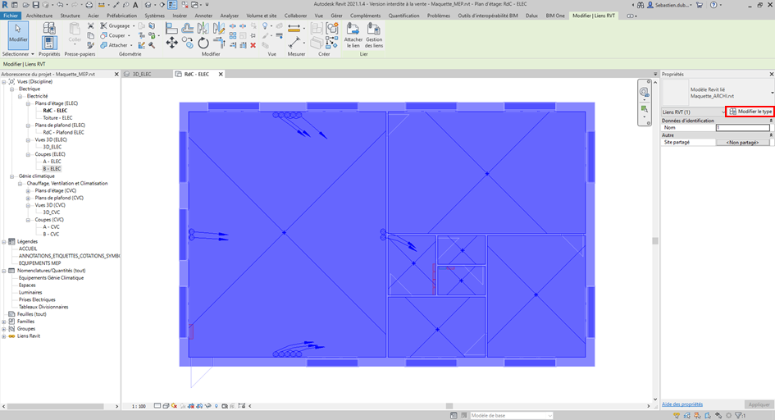Open the Architecture ribbon tab

(x=39, y=16)
